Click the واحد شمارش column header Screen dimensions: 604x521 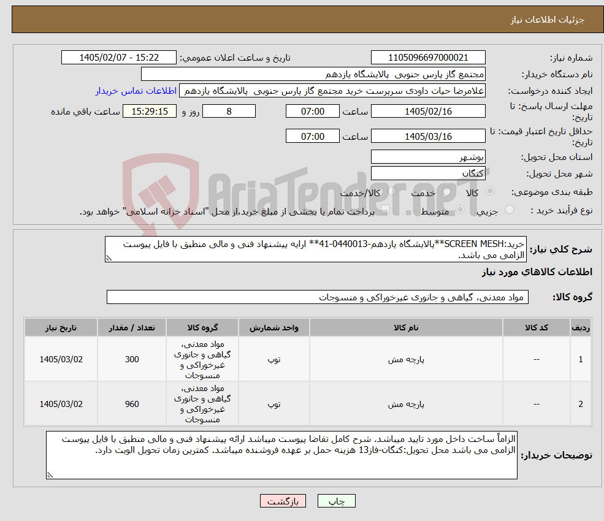pyautogui.click(x=274, y=328)
